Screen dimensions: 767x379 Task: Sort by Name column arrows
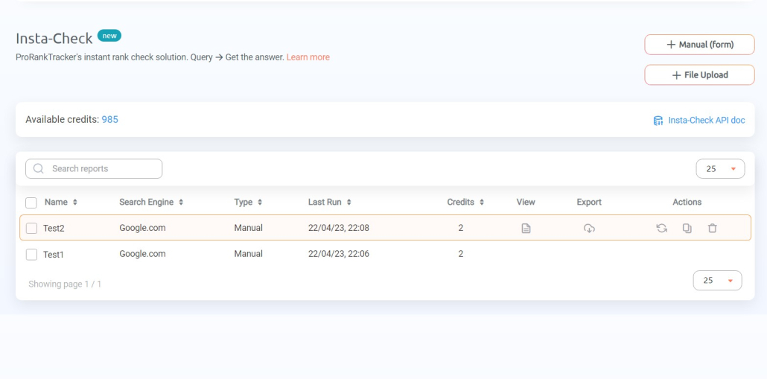(75, 202)
